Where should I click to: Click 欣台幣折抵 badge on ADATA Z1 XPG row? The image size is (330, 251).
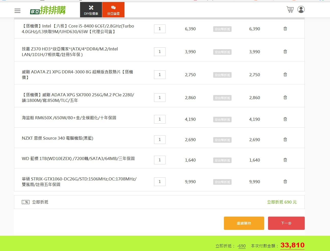[x=222, y=75]
